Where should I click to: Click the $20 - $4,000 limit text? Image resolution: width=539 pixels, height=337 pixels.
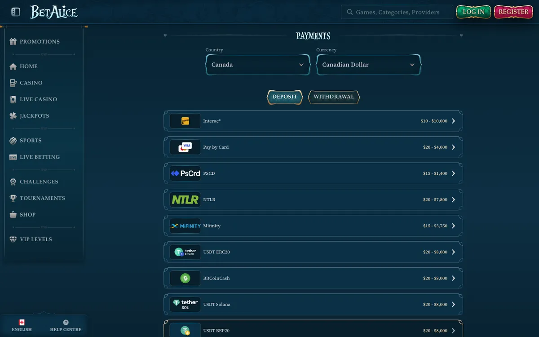coord(435,147)
